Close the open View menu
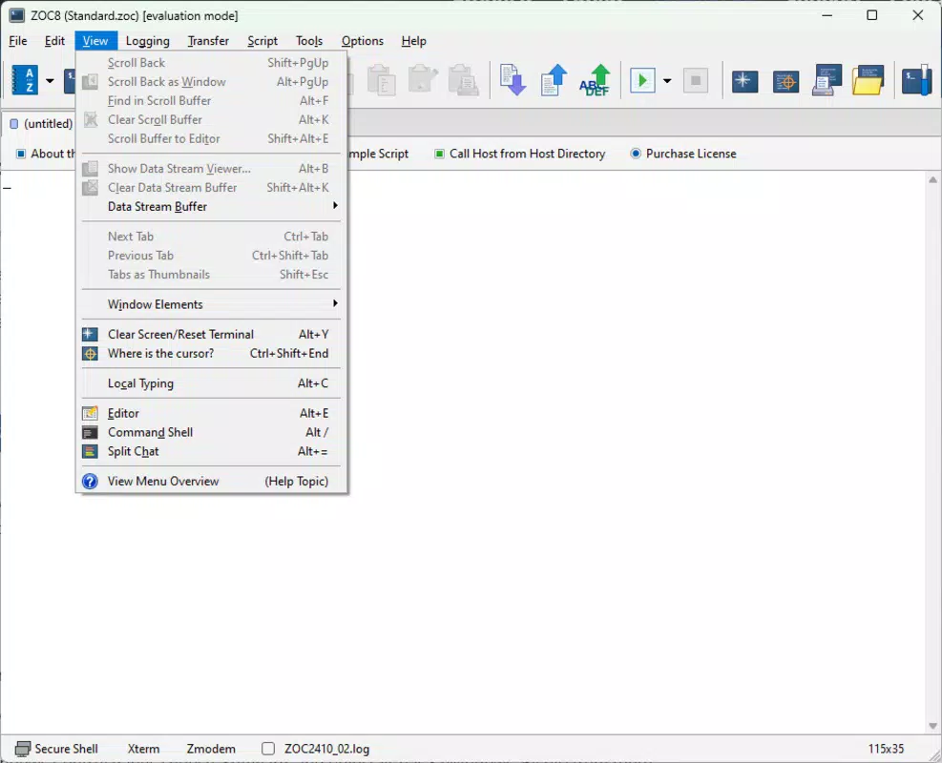Viewport: 942px width, 763px height. (x=95, y=41)
